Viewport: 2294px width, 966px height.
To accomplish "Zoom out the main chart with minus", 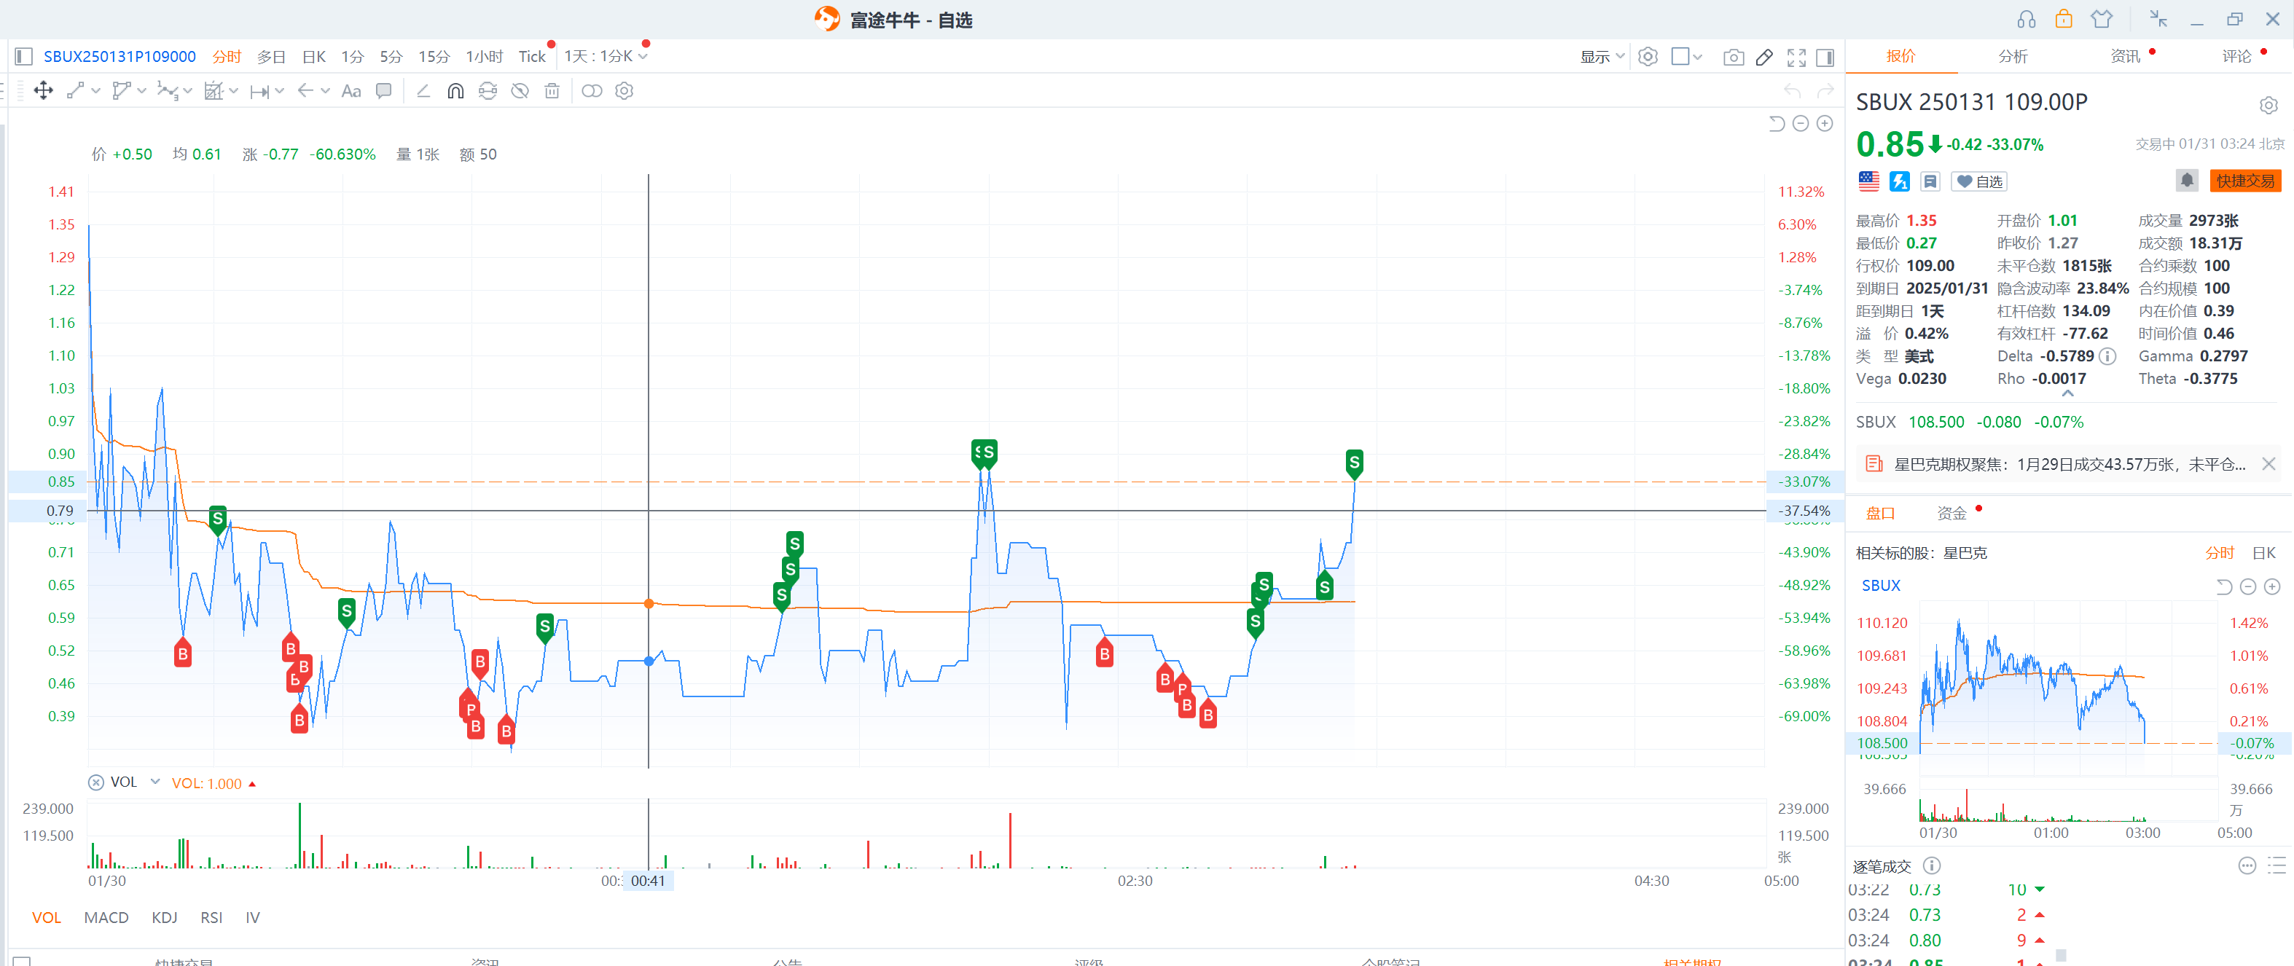I will coord(1801,124).
